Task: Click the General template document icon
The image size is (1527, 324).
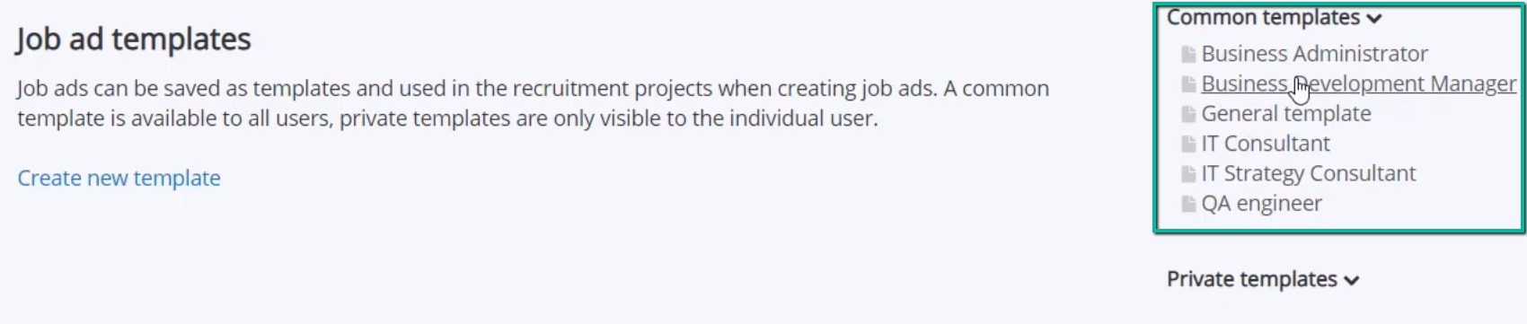Action: pos(1188,115)
